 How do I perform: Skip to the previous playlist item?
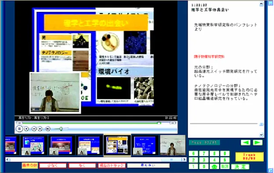click(x=34, y=129)
